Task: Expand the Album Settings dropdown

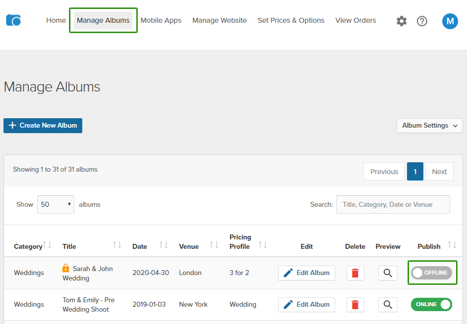Action: tap(429, 126)
